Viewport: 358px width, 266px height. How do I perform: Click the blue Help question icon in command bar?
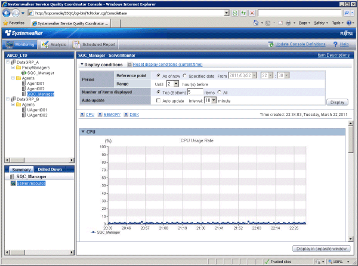(x=349, y=23)
